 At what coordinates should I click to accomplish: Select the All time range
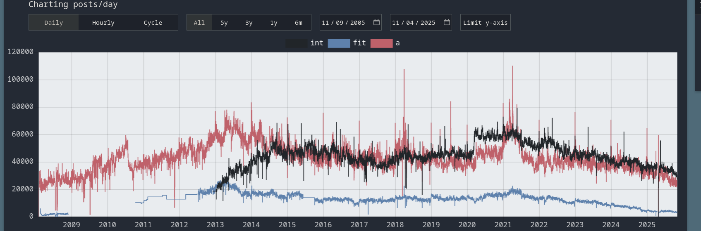tap(199, 23)
